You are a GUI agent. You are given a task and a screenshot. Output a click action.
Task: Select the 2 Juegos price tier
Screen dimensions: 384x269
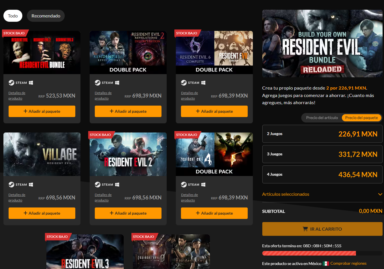(x=322, y=134)
